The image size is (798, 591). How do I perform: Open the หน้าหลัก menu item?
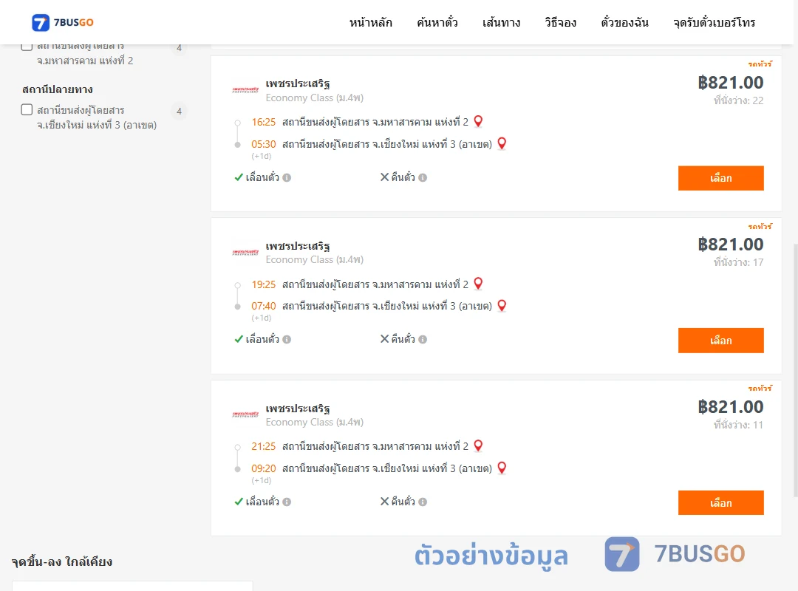370,22
